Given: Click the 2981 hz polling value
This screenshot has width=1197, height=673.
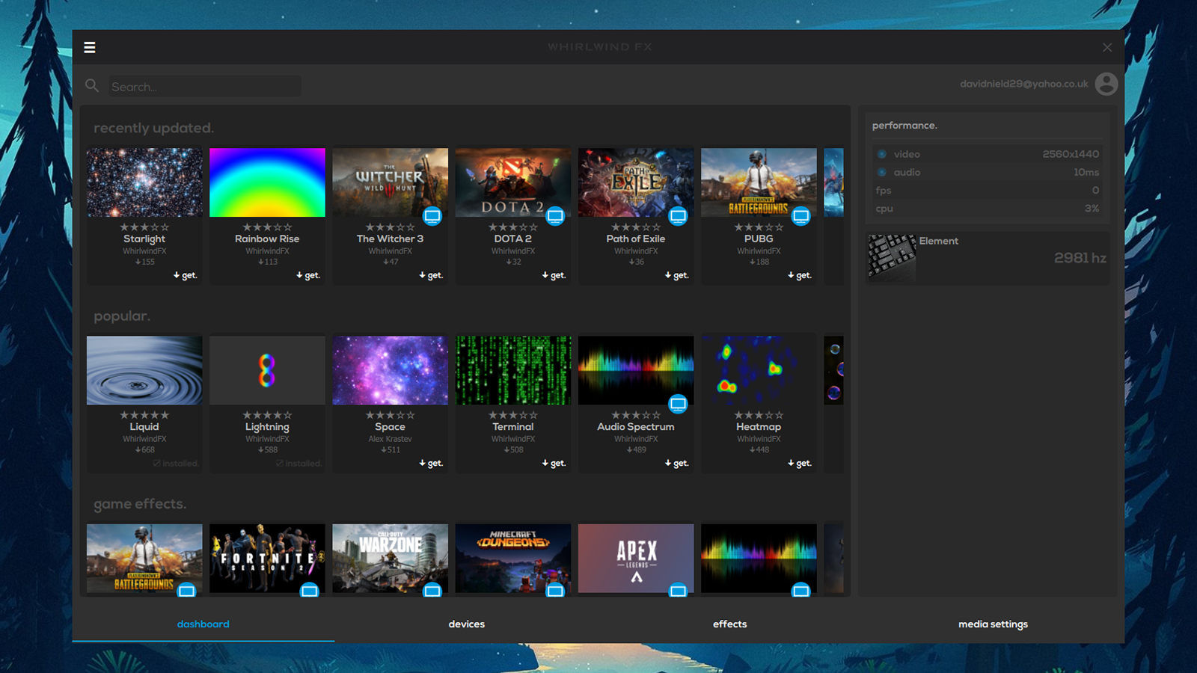Looking at the screenshot, I should pos(1080,258).
